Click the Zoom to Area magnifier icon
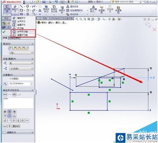The height and width of the screenshot is (143, 158). click(81, 19)
